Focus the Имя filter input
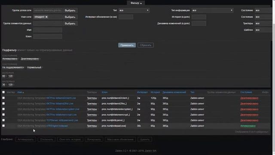The height and width of the screenshot is (155, 275). (48, 30)
